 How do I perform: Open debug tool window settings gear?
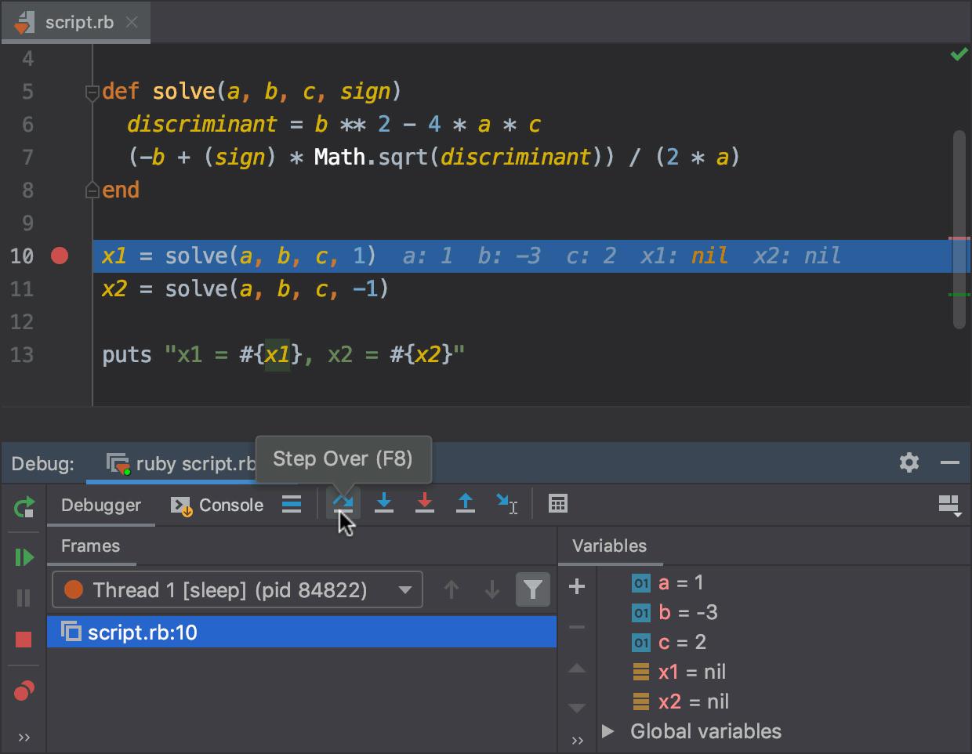point(909,462)
